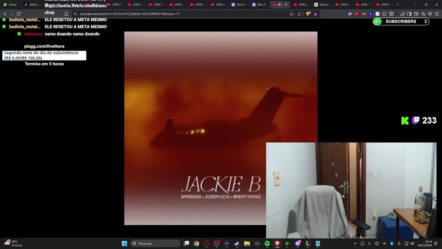Image resolution: width=442 pixels, height=249 pixels.
Task: Click holmiesz chat username
Action: 33,34
